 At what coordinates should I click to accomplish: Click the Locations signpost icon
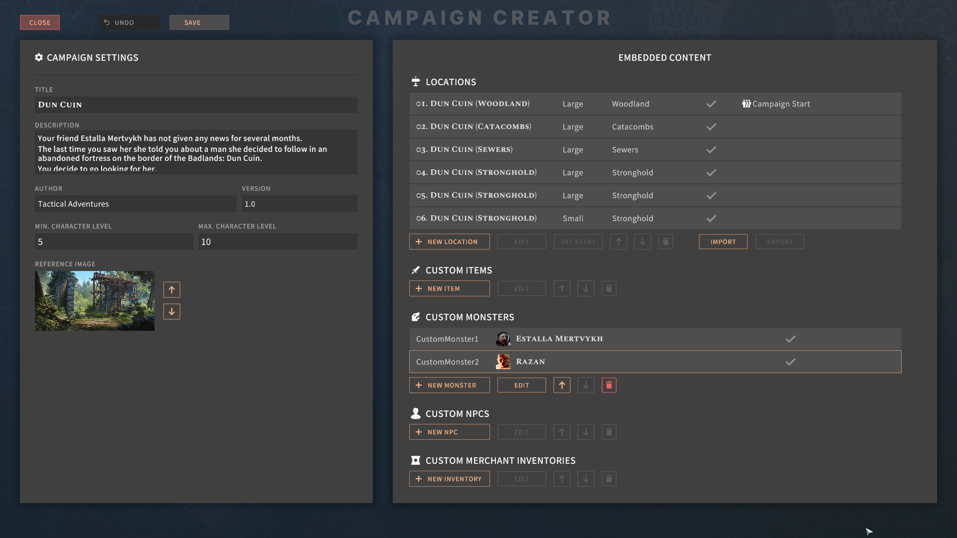(416, 81)
